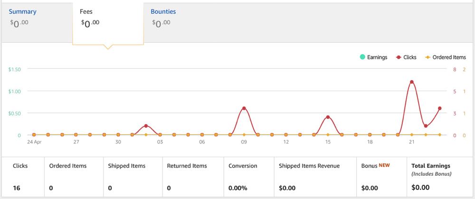This screenshot has width=475, height=199.
Task: Click the '24 Apr' axis date label
Action: (x=34, y=142)
